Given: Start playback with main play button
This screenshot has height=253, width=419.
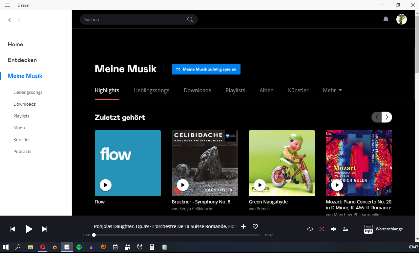Looking at the screenshot, I should click(29, 229).
